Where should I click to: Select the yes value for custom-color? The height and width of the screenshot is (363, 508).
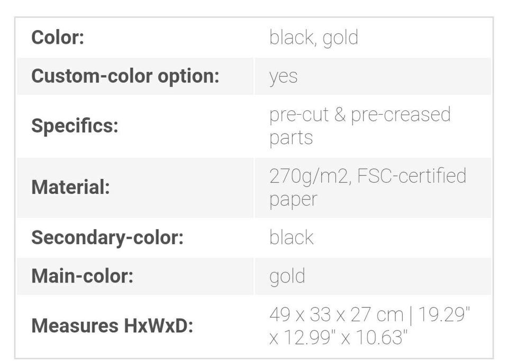(x=283, y=77)
